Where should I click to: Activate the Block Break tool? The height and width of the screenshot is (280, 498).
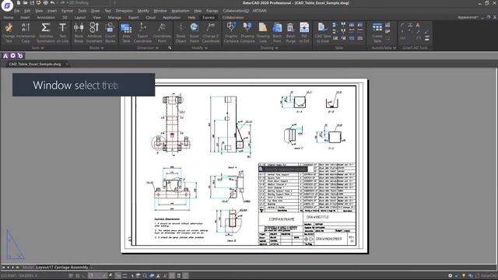pyautogui.click(x=79, y=33)
